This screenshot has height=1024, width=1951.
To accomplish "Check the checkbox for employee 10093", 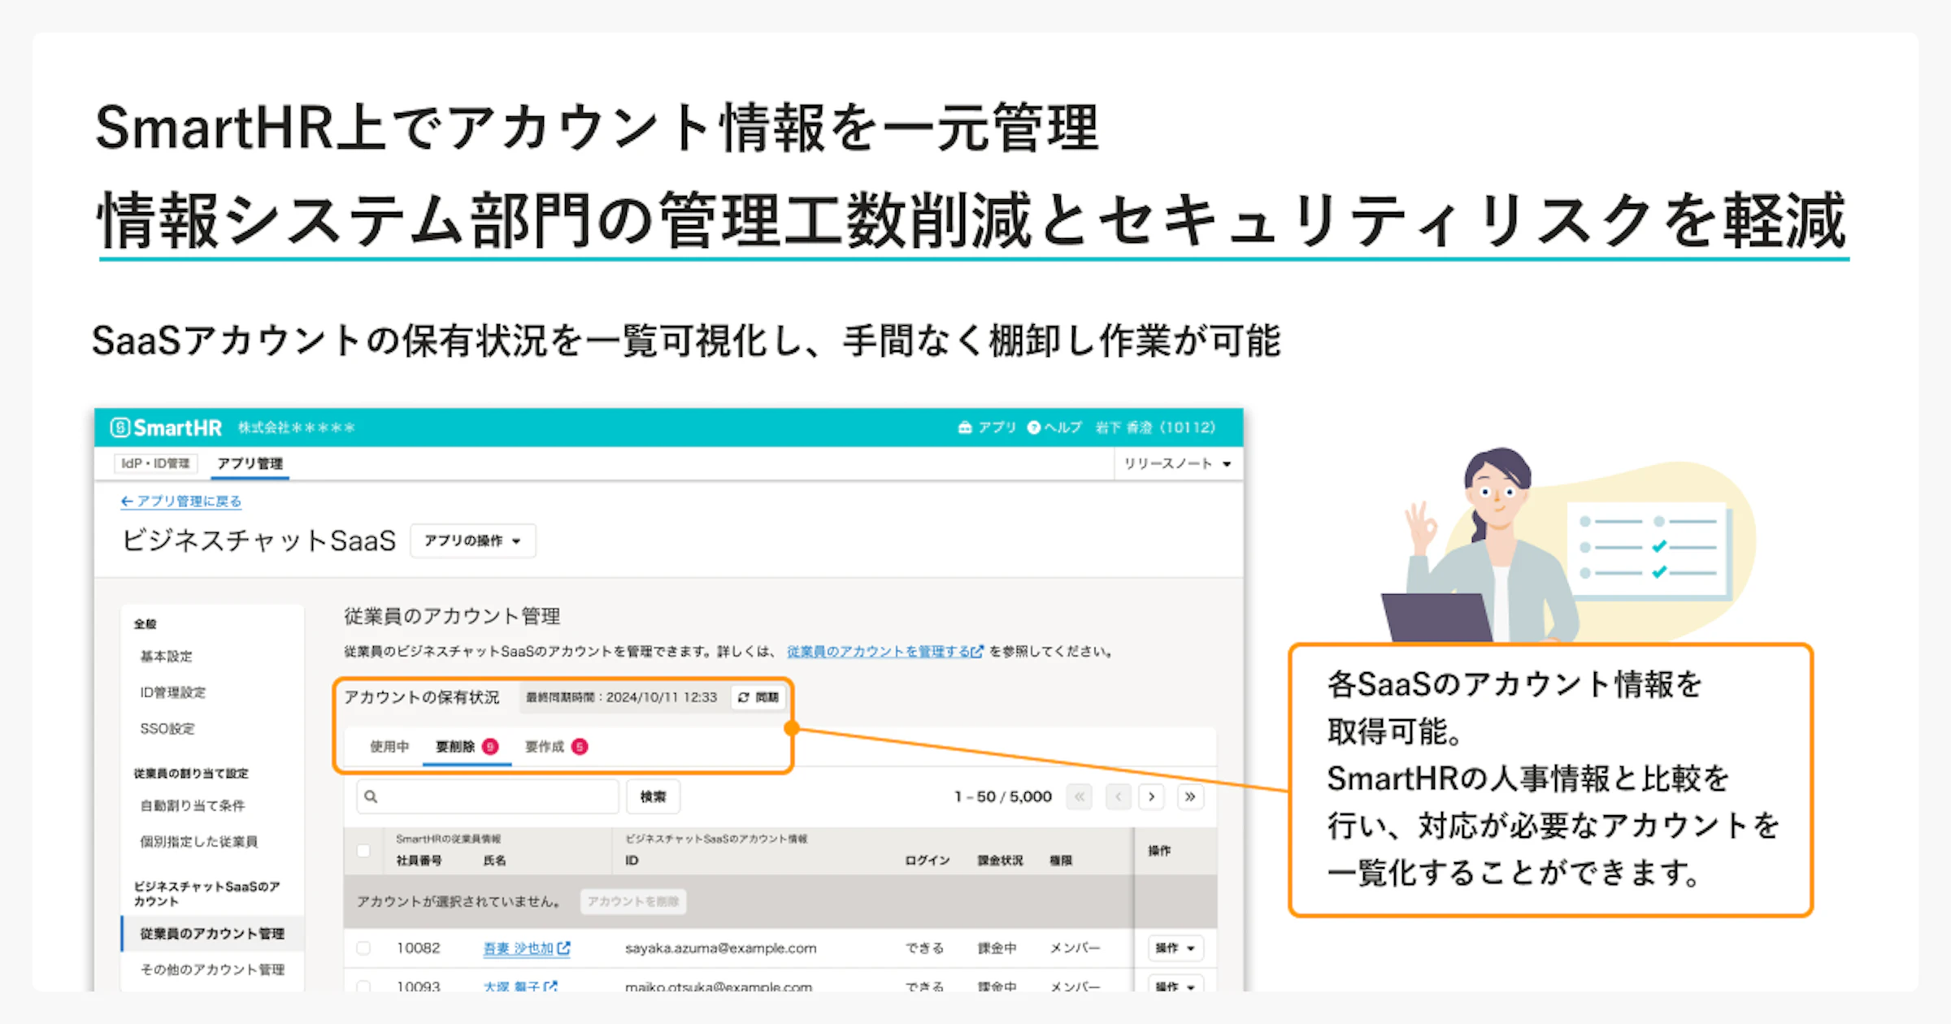I will coord(363,986).
